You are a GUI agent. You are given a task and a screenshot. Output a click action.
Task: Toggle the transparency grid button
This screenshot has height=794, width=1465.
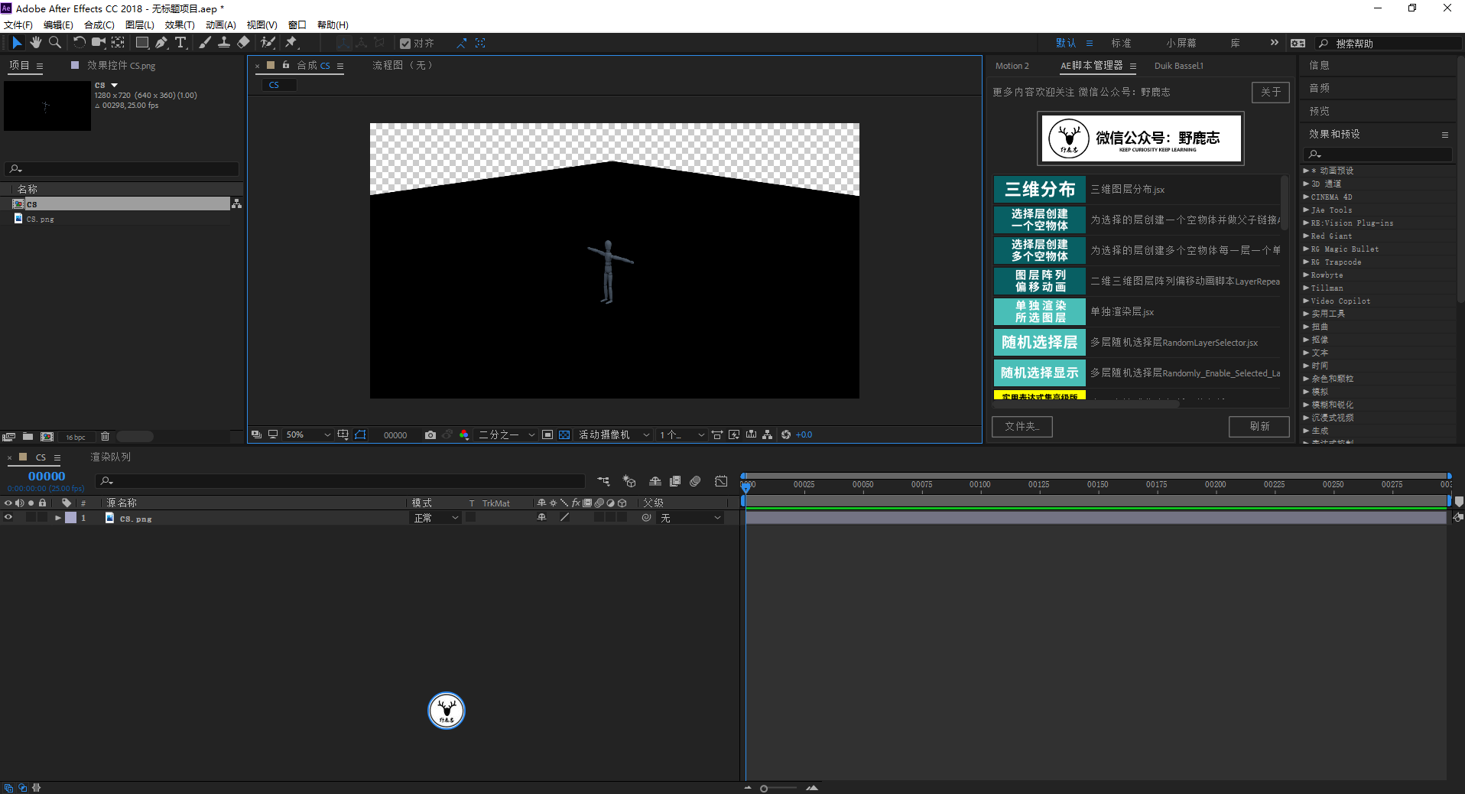(x=564, y=434)
